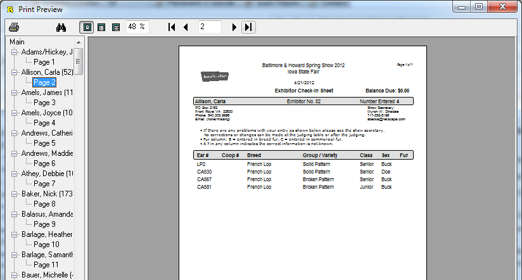The image size is (522, 280).
Task: Click the Print Preview title bar icon
Action: (x=10, y=10)
